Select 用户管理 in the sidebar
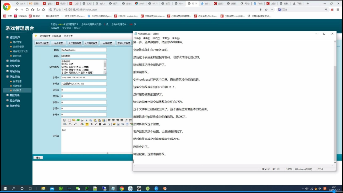The height and width of the screenshot is (193, 343). tap(17, 42)
